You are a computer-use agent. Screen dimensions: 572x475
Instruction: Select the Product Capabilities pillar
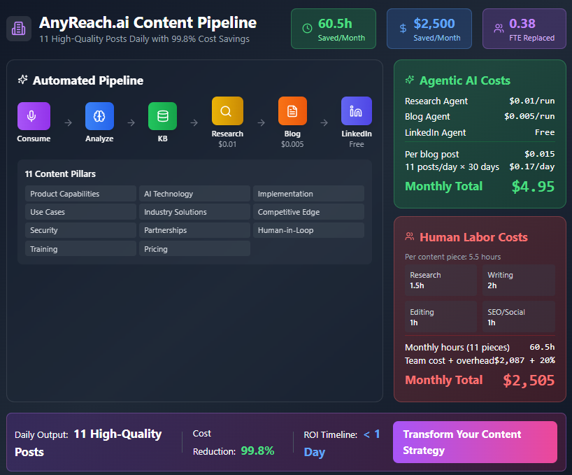[x=80, y=194]
